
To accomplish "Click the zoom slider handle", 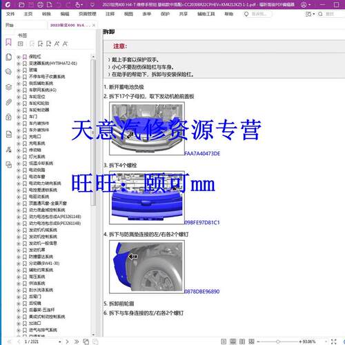I will click(x=278, y=342).
